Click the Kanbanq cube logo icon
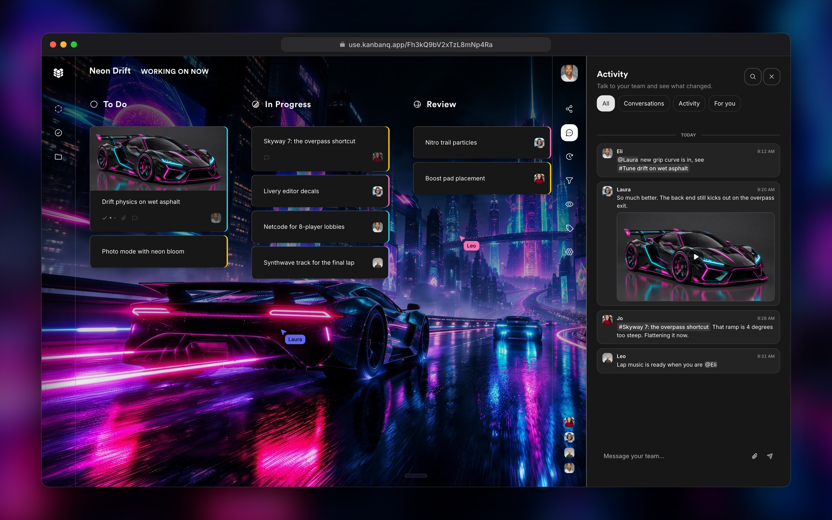832x520 pixels. click(x=58, y=73)
